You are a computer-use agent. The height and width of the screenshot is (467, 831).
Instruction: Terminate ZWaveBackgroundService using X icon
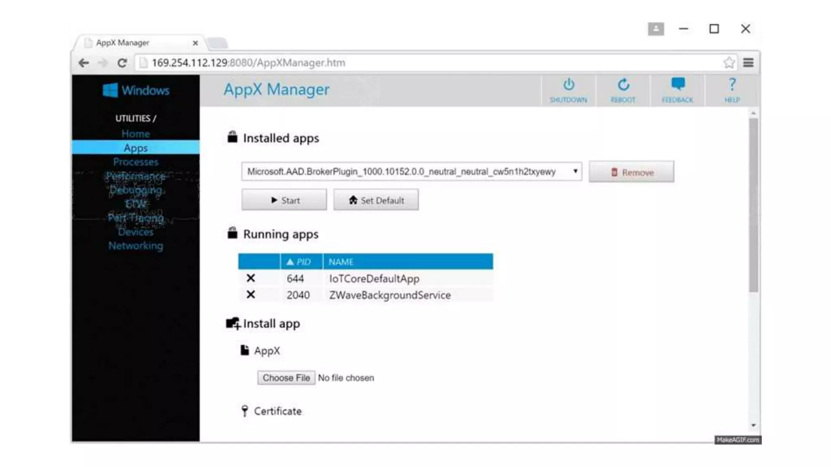251,295
